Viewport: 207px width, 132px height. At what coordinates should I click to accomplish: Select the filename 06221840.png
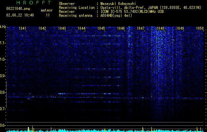(18, 9)
